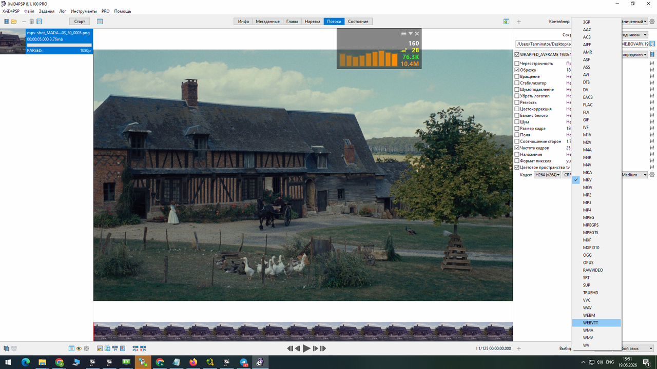Viewport: 657px width, 369px height.
Task: Open container settings gear icon
Action: pyautogui.click(x=652, y=22)
